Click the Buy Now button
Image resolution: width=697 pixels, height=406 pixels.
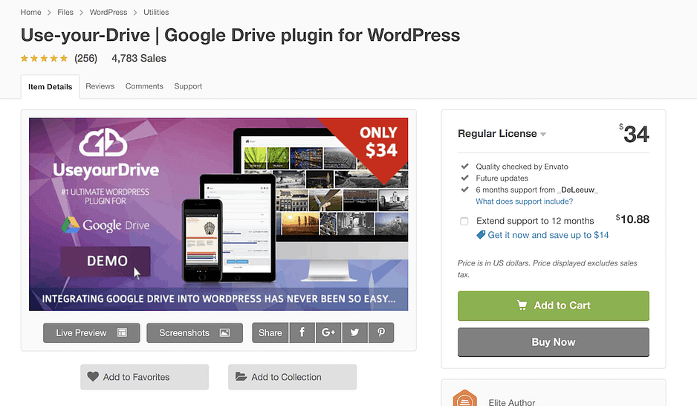click(553, 342)
